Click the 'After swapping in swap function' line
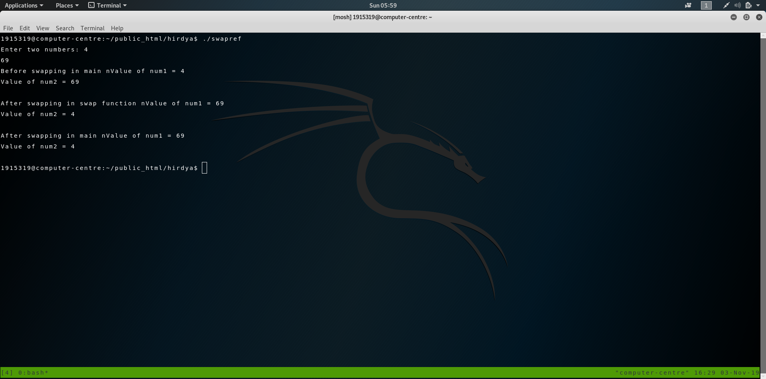766x379 pixels. 113,103
